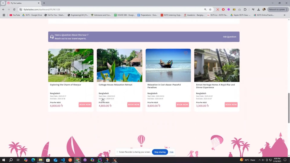Viewport: 290px width, 163px height.
Task: Book the Sherpur tour for 6,800.00
Action: click(85, 105)
